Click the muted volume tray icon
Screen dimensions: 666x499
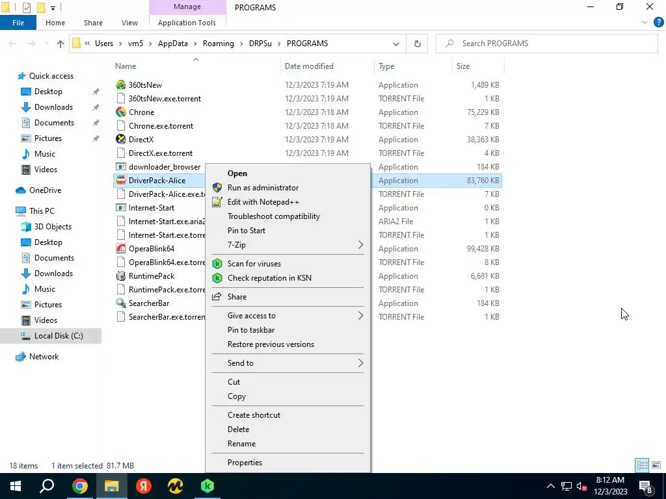tap(581, 487)
